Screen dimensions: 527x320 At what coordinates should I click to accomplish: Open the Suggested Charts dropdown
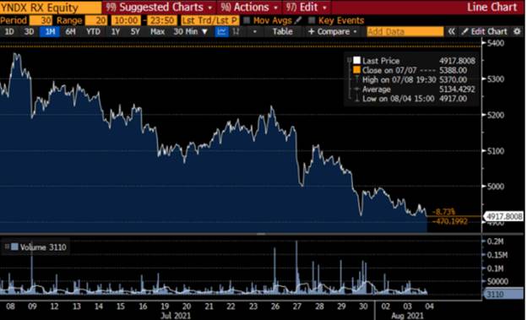click(159, 7)
